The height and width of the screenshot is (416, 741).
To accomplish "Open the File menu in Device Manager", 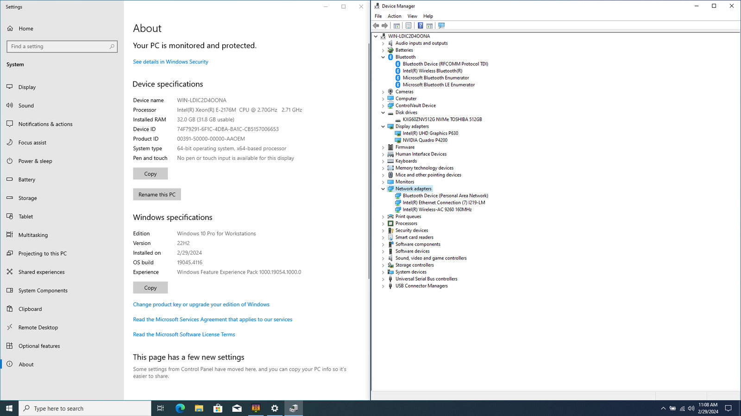I will coord(378,16).
